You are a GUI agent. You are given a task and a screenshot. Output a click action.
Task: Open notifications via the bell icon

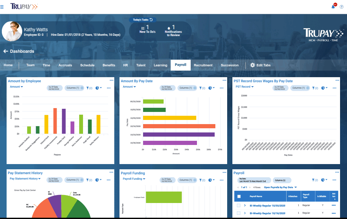(x=332, y=6)
